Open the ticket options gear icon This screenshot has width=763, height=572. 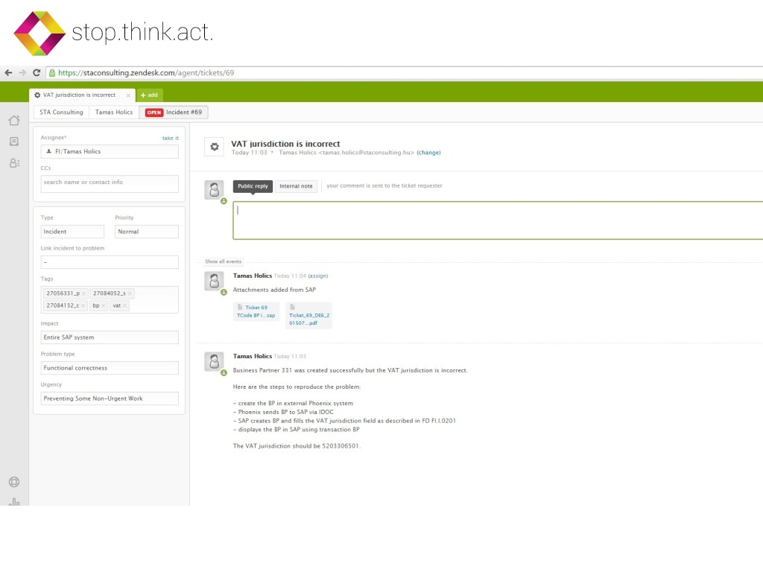pos(214,147)
